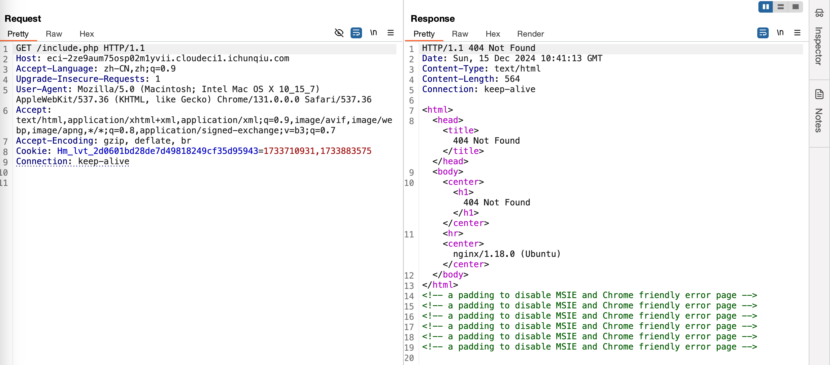Click the Accept-Language header line
Image resolution: width=830 pixels, height=365 pixels.
(x=96, y=69)
